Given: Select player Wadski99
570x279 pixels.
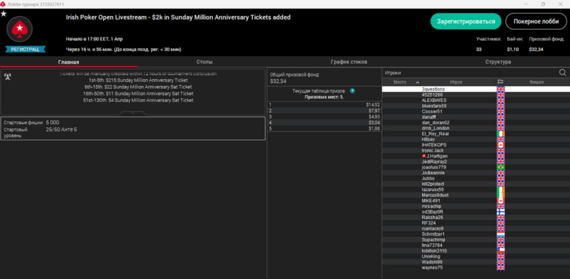Looking at the screenshot, I should [432, 262].
